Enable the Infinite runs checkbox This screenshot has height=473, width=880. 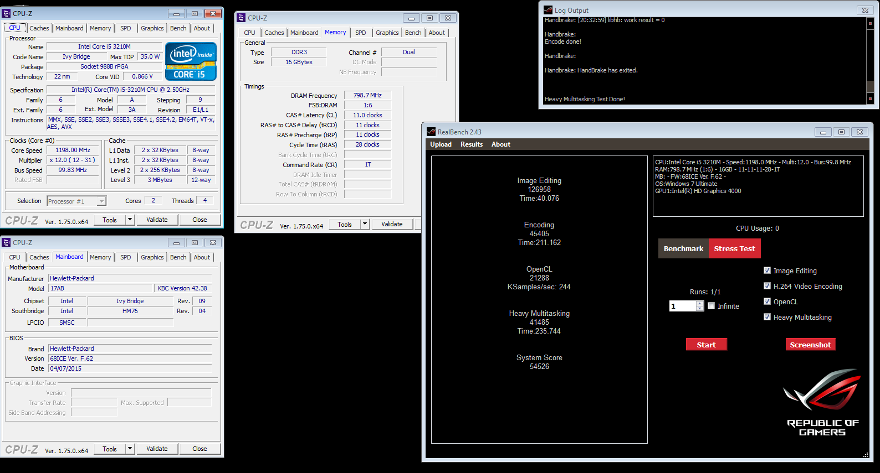(711, 306)
